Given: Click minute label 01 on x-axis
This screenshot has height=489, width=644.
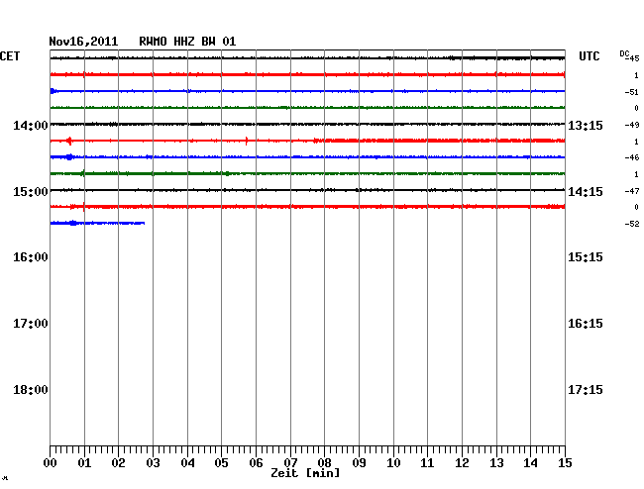Looking at the screenshot, I should 84,463.
